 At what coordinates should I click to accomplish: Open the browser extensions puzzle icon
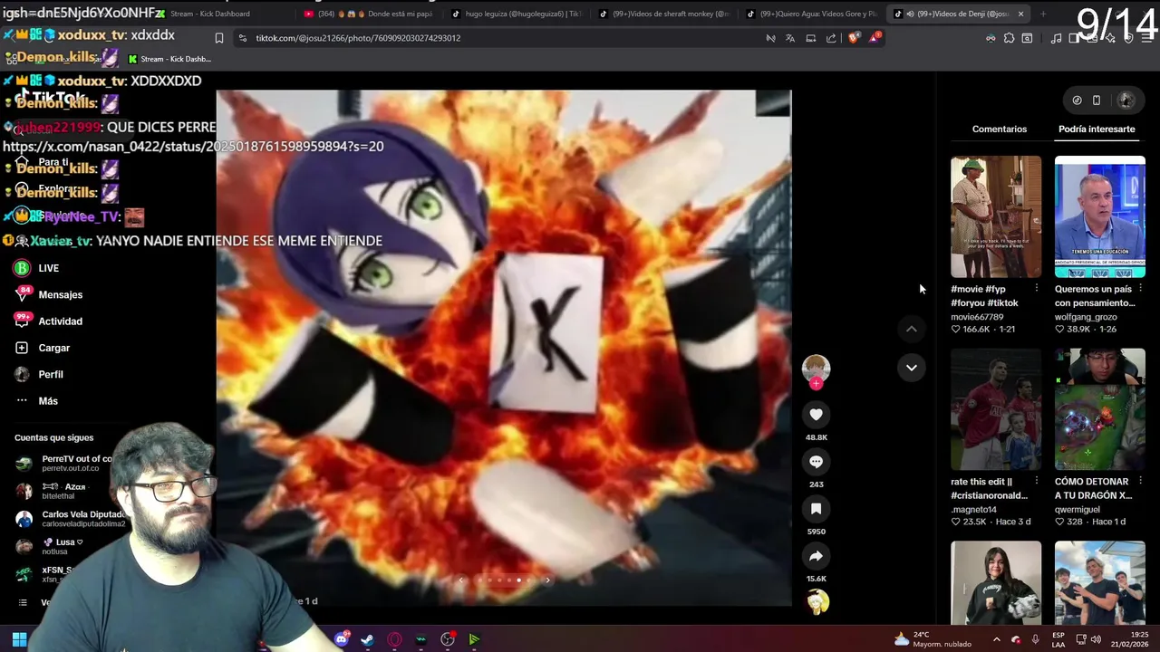coord(1009,38)
